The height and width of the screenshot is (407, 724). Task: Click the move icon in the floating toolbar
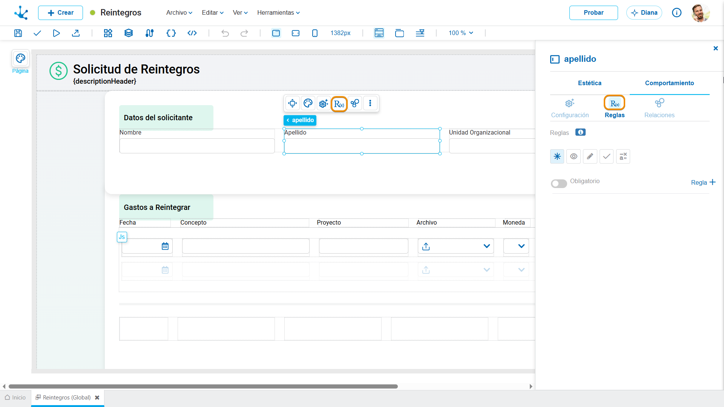point(293,103)
